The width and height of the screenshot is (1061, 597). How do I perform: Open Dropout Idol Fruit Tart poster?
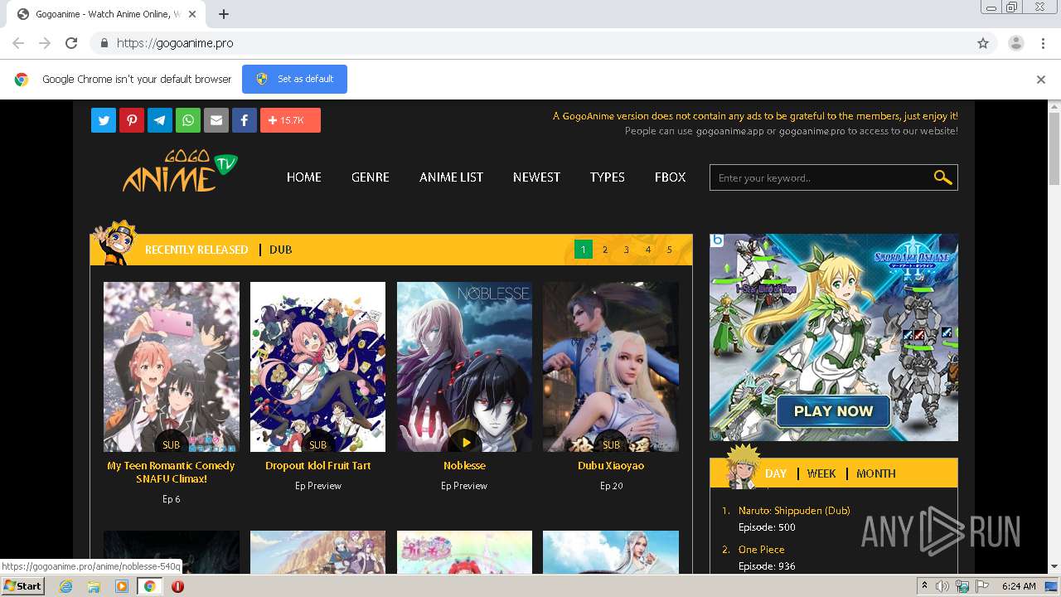pos(317,366)
